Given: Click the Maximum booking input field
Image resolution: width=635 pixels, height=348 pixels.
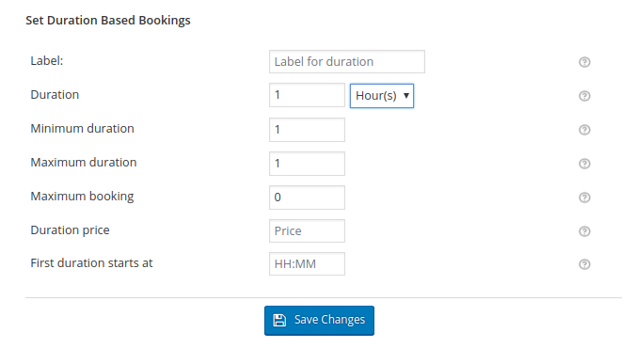Looking at the screenshot, I should pyautogui.click(x=307, y=198).
